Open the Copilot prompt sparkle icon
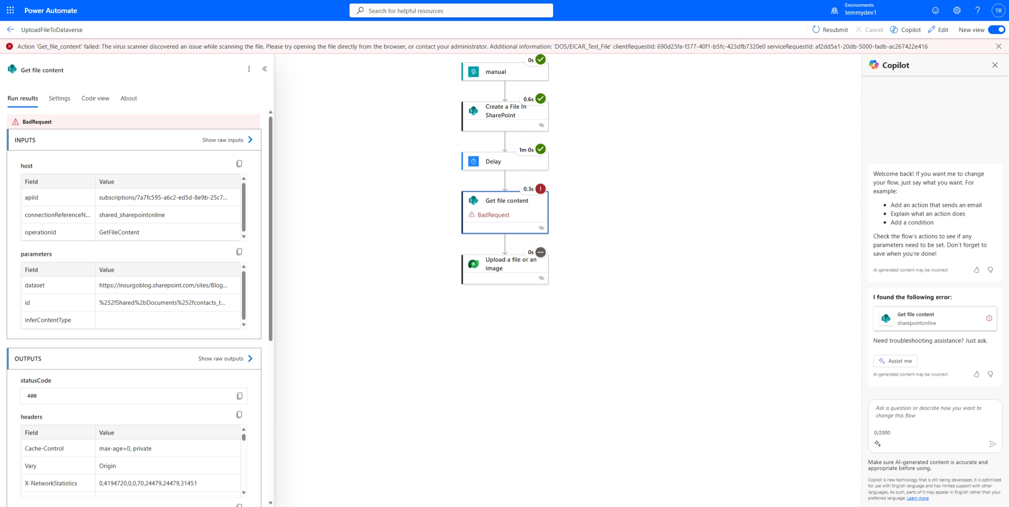 tap(877, 443)
